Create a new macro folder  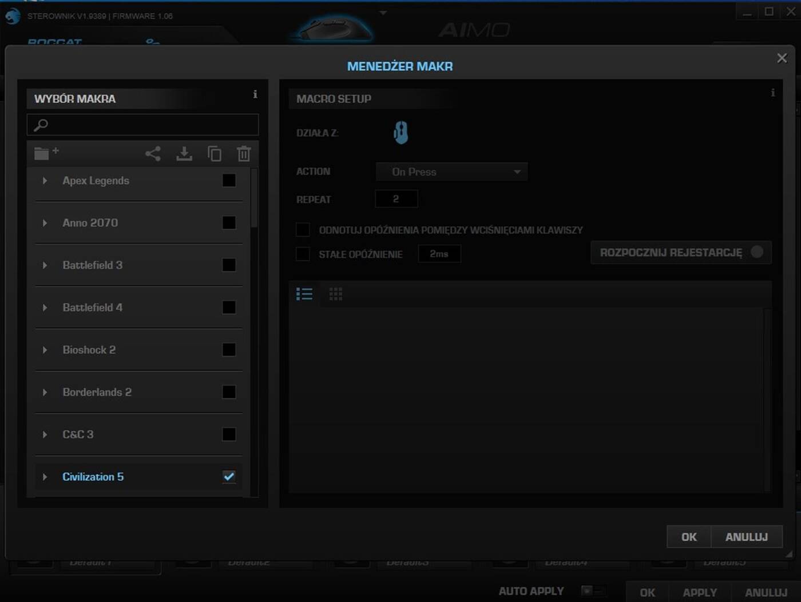(45, 153)
